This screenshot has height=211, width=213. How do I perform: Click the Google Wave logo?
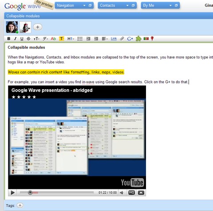pos(23,6)
